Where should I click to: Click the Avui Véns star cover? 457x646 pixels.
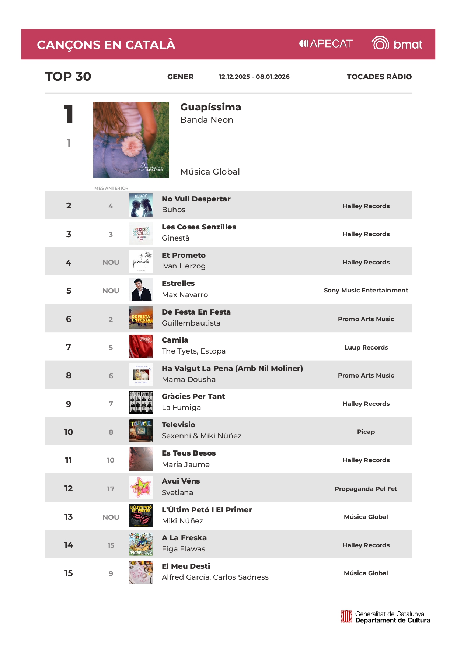pos(141,488)
